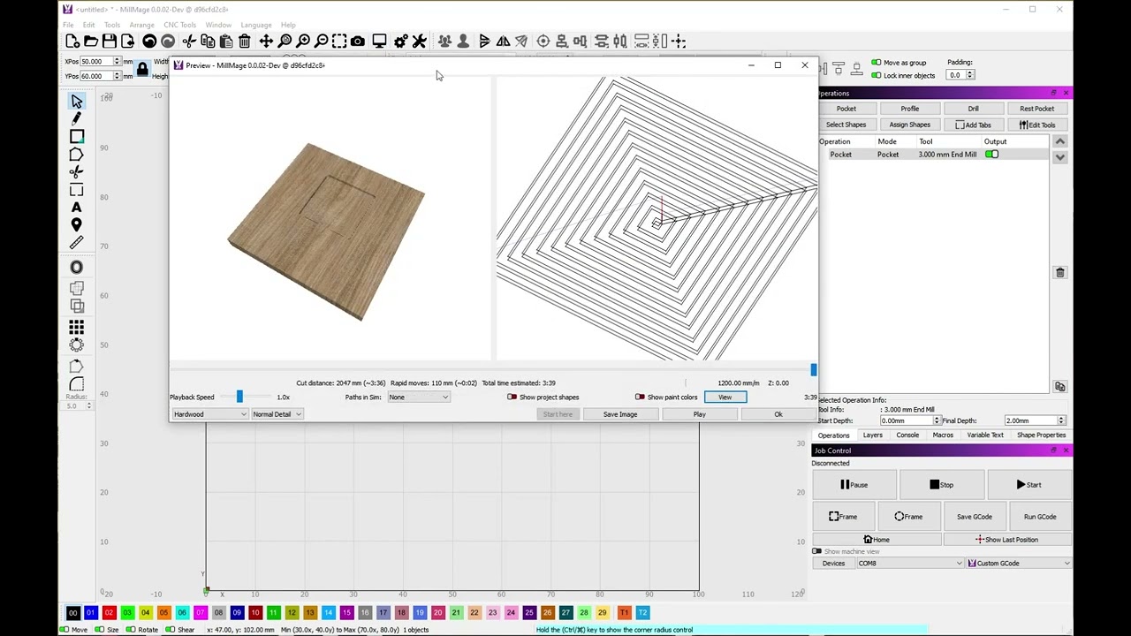Toggle Output switch for Pocket operation
1131x636 pixels.
click(992, 155)
